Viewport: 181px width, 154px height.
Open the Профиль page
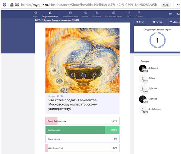coord(97,14)
